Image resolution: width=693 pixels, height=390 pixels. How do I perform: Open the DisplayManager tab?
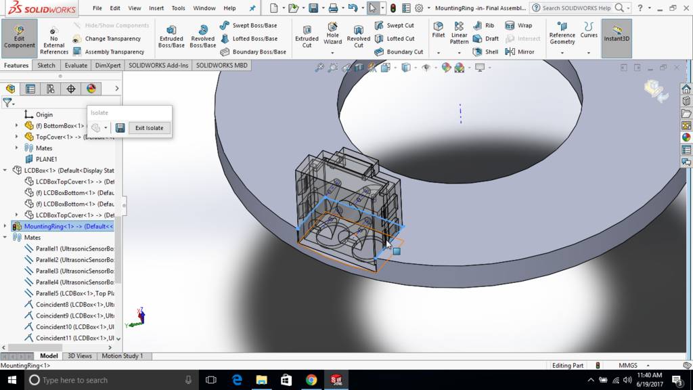(x=91, y=89)
